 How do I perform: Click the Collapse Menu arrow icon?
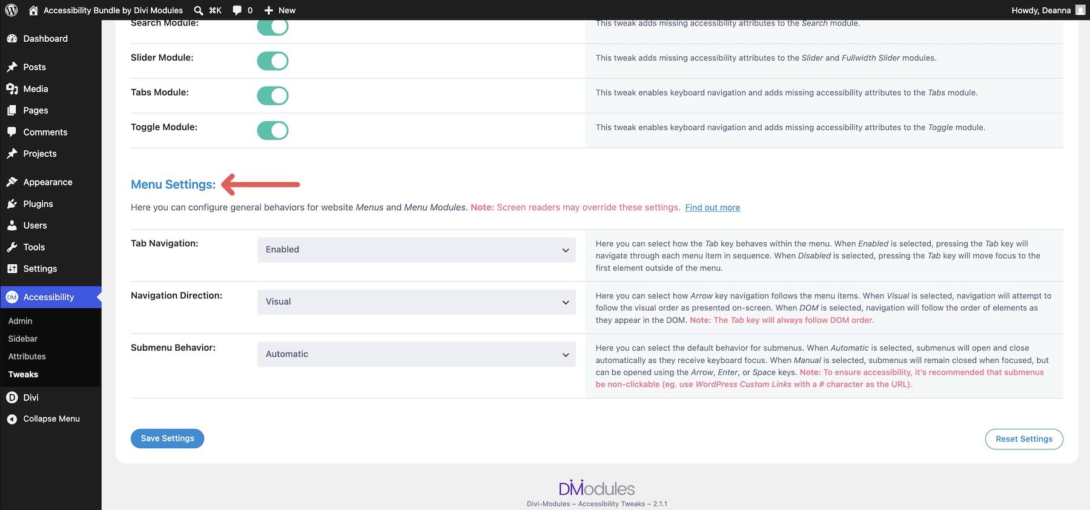(12, 419)
